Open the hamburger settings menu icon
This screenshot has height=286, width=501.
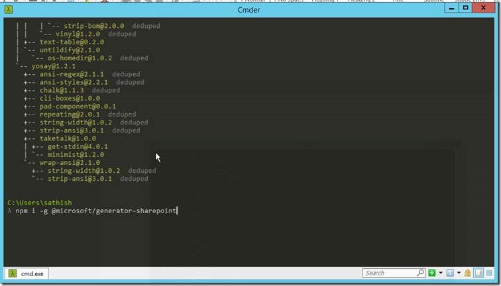coord(489,273)
